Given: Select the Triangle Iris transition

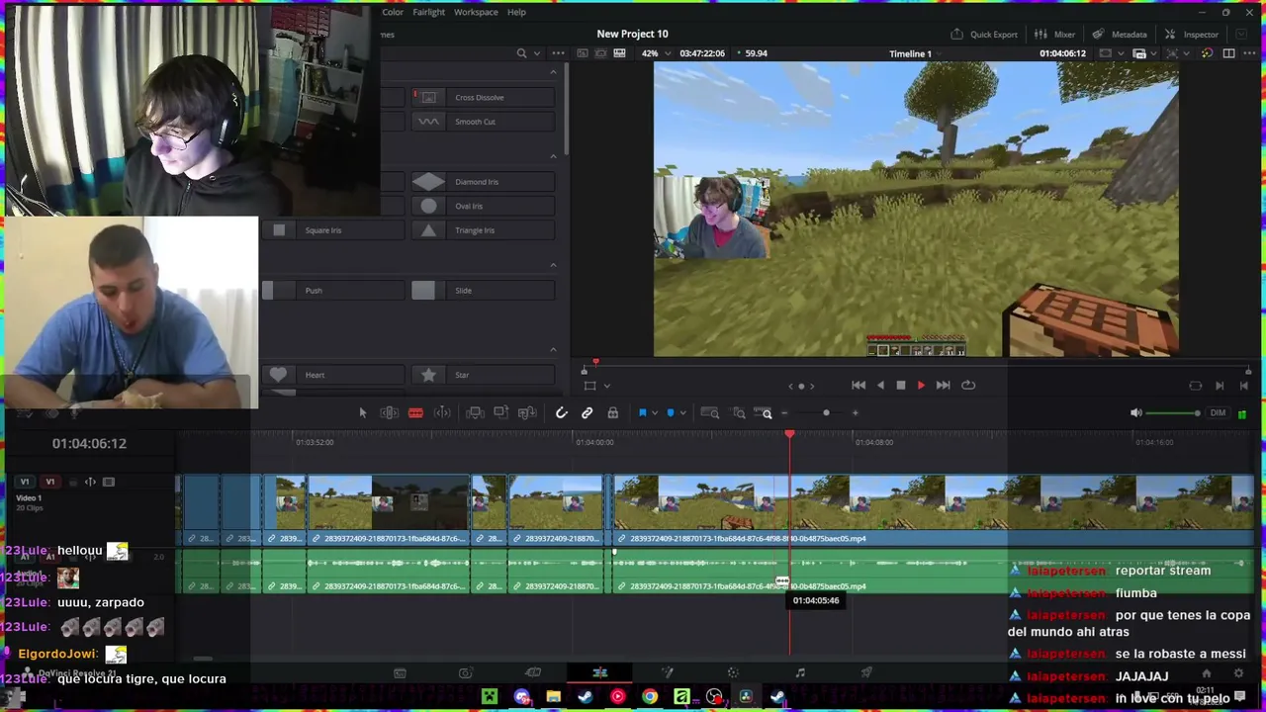Looking at the screenshot, I should (483, 230).
